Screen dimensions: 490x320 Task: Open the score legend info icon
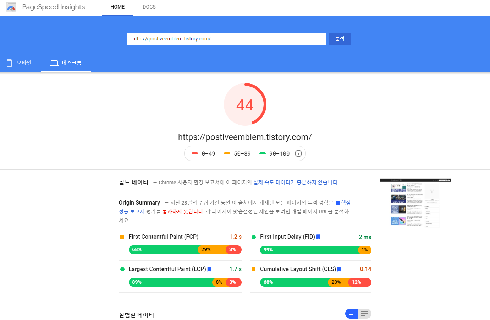(298, 153)
